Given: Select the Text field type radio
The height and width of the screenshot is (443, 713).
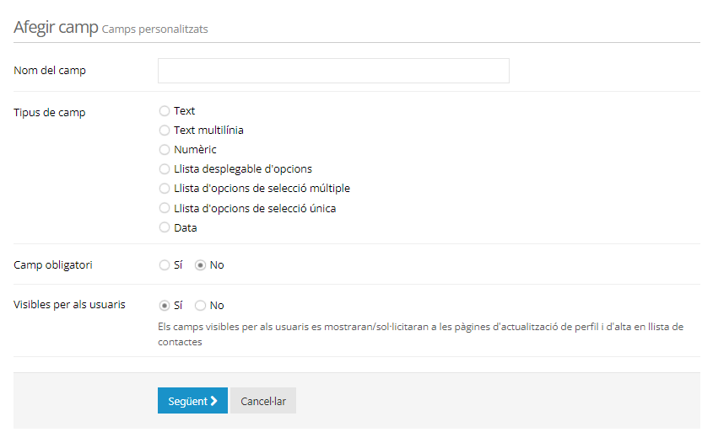Looking at the screenshot, I should (x=165, y=111).
